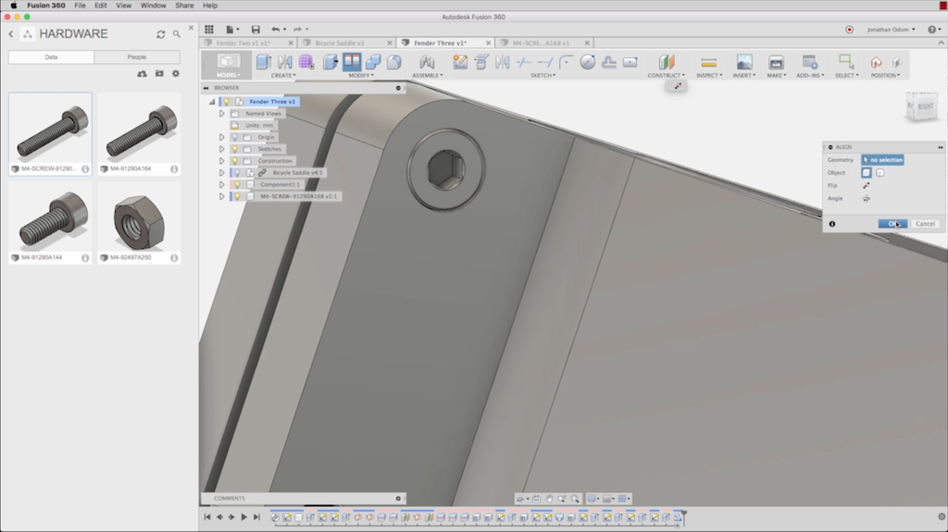Switch to the People tab
Viewport: 948px width, 532px height.
point(136,57)
